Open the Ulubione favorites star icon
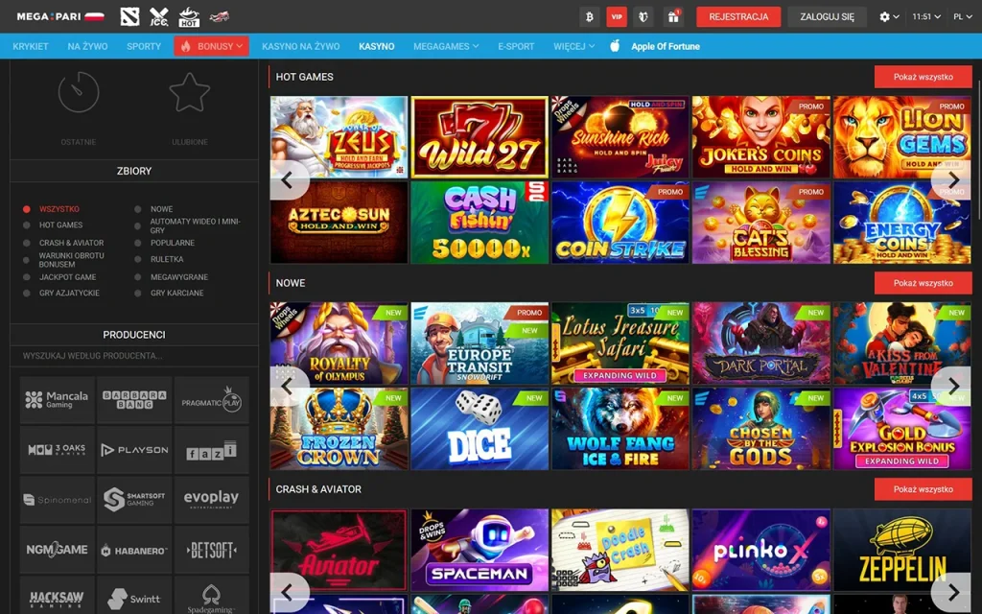This screenshot has height=614, width=982. click(x=190, y=92)
